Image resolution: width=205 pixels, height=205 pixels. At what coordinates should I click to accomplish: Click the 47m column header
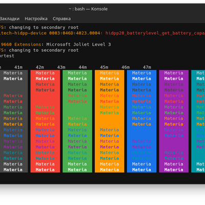pyautogui.click(x=147, y=67)
